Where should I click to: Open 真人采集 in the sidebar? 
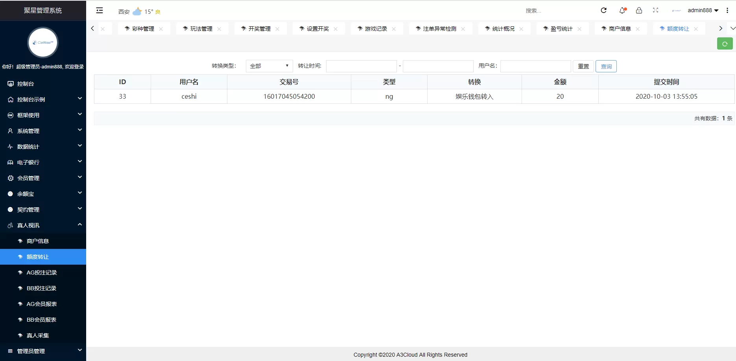[x=37, y=335]
